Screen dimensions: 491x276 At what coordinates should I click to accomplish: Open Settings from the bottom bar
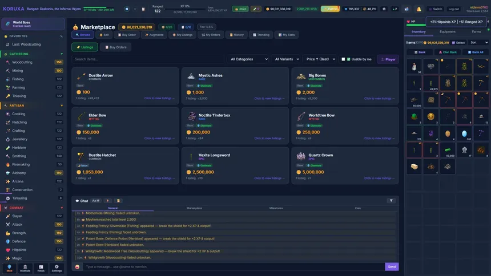click(x=57, y=269)
